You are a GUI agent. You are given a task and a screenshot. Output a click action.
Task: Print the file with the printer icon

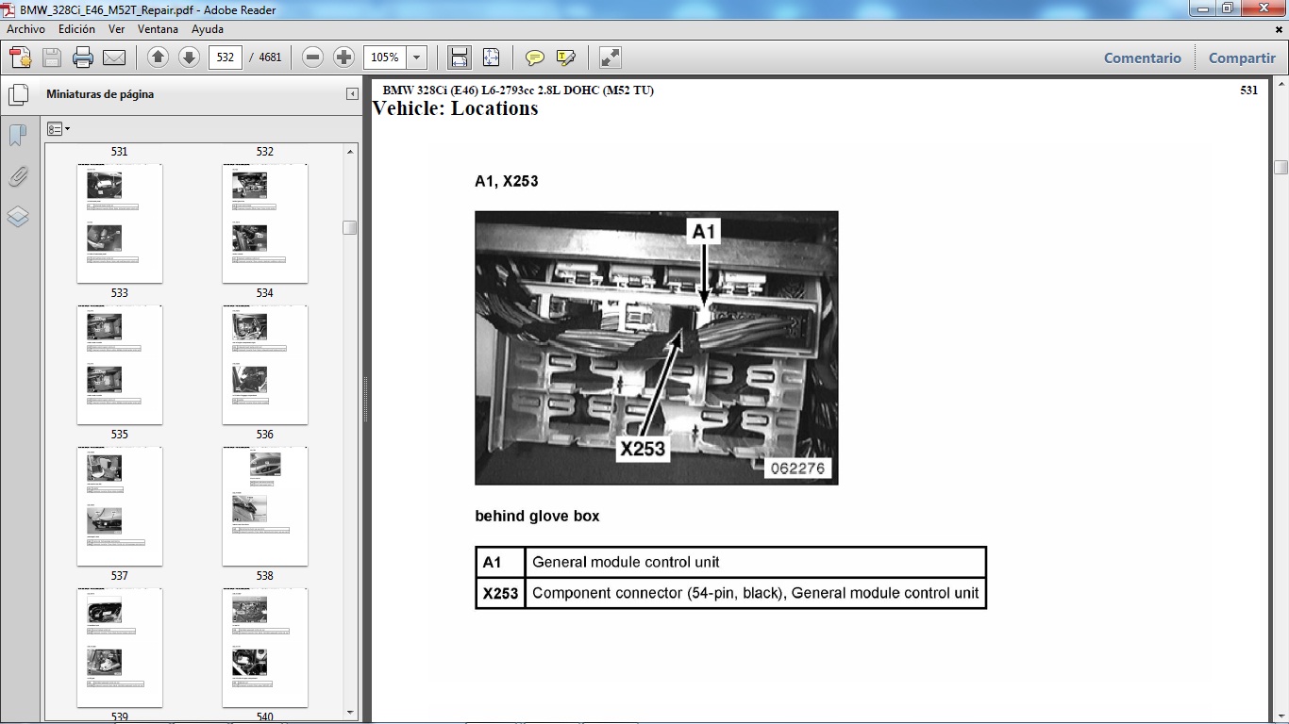coord(83,58)
